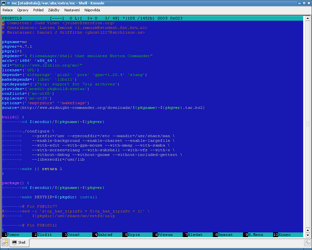The image size is (312, 250).
Task: Click the extfs/uzip path line
Action: click(73, 216)
